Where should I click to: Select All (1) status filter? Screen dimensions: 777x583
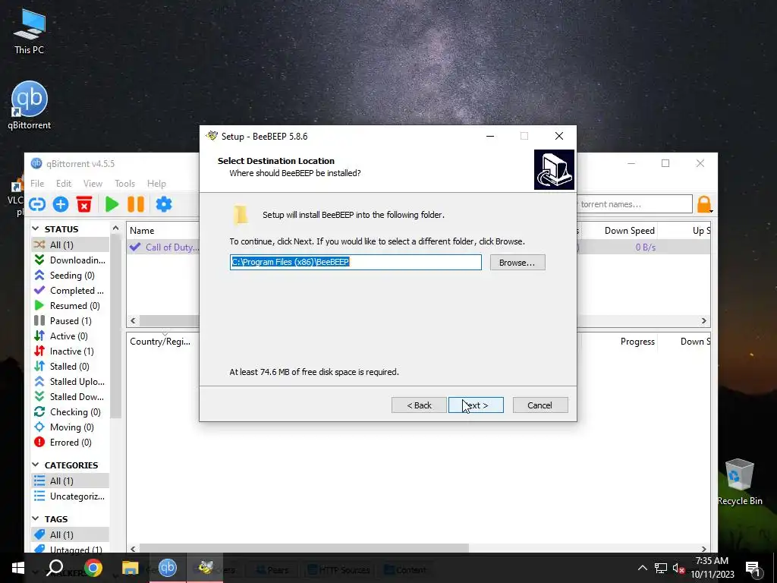70,245
